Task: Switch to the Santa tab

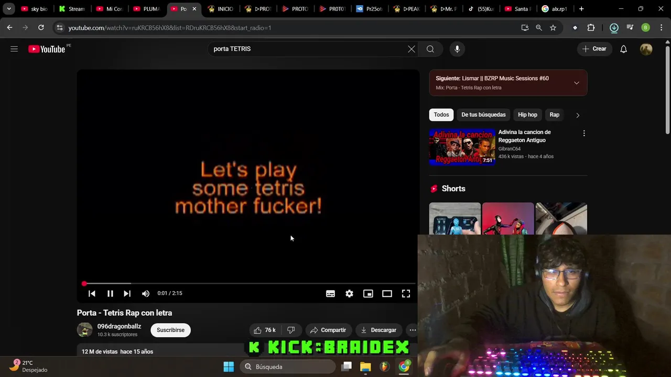Action: (x=518, y=9)
